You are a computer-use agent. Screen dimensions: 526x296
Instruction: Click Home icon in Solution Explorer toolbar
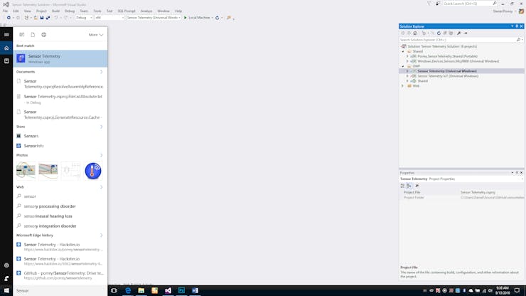tap(415, 33)
